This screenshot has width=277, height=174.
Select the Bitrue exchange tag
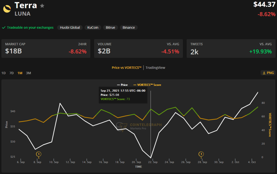point(111,28)
